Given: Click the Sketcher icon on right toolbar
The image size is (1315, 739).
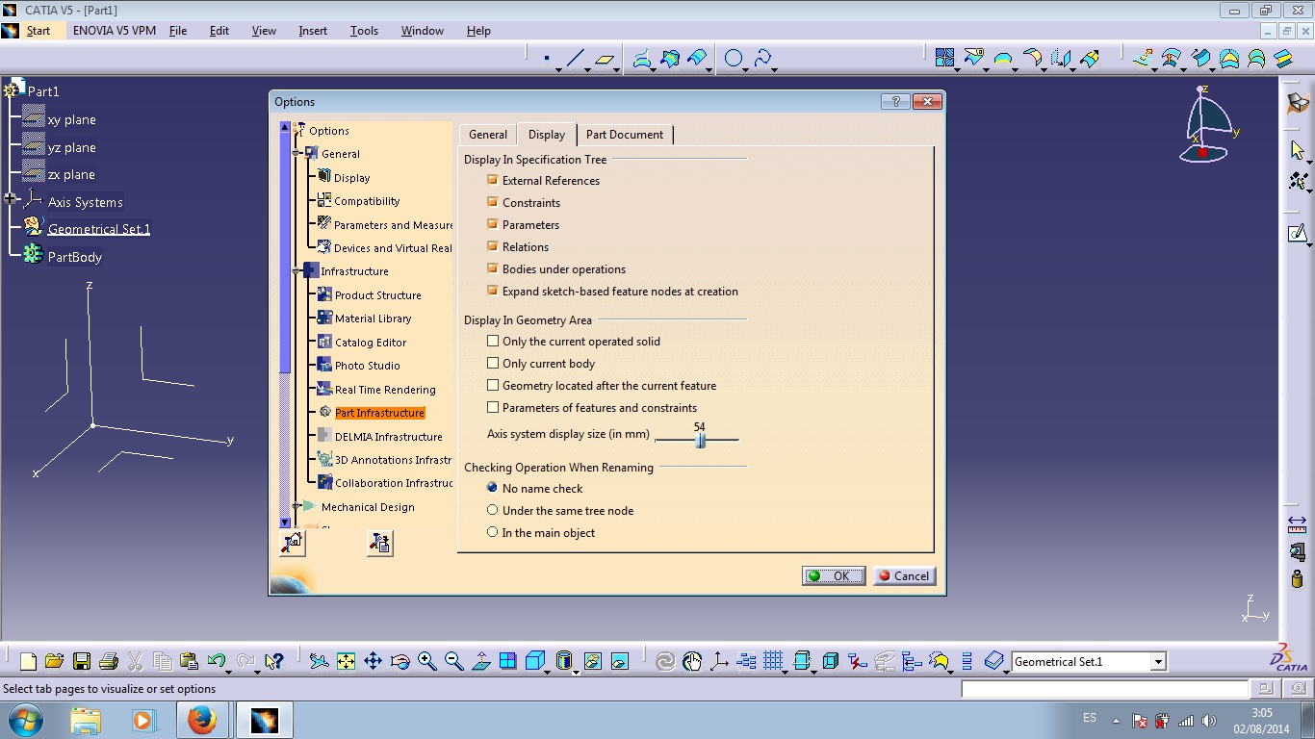Looking at the screenshot, I should click(1297, 234).
